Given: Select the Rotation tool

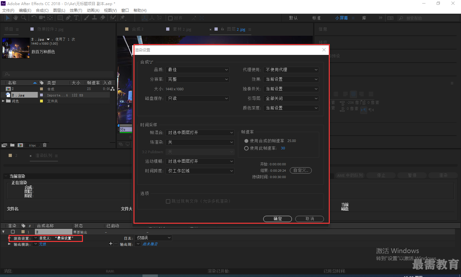Looking at the screenshot, I should coord(34,18).
